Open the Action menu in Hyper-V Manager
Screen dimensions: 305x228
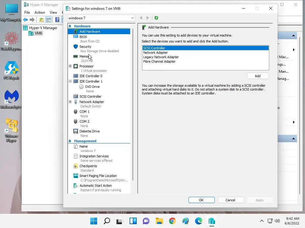point(40,12)
